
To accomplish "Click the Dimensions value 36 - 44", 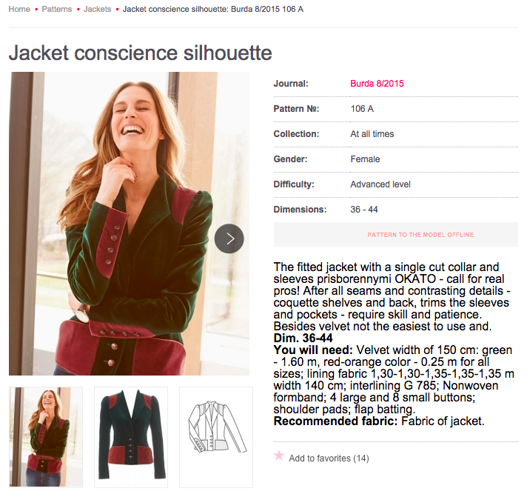I will (x=364, y=210).
